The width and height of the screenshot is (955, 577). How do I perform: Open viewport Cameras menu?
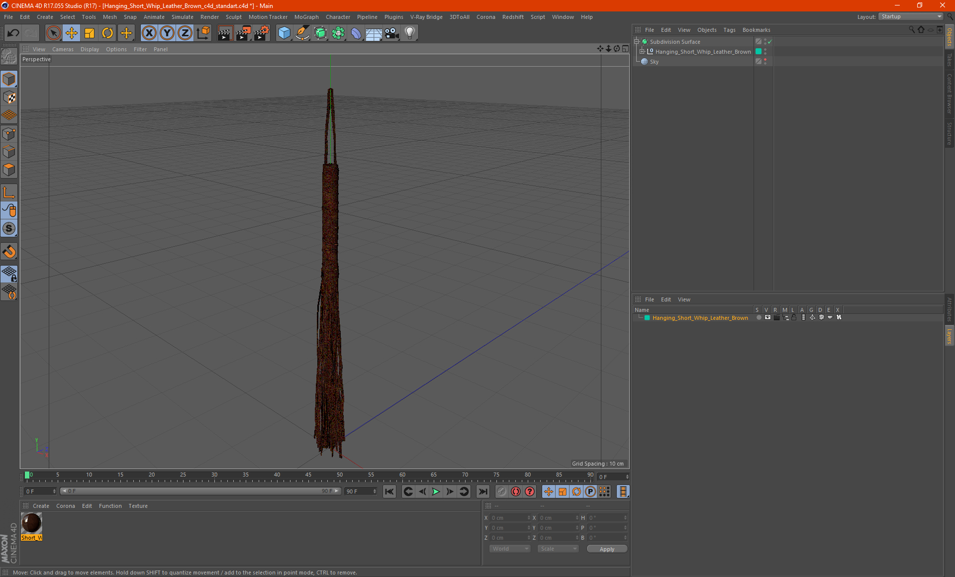(x=63, y=49)
